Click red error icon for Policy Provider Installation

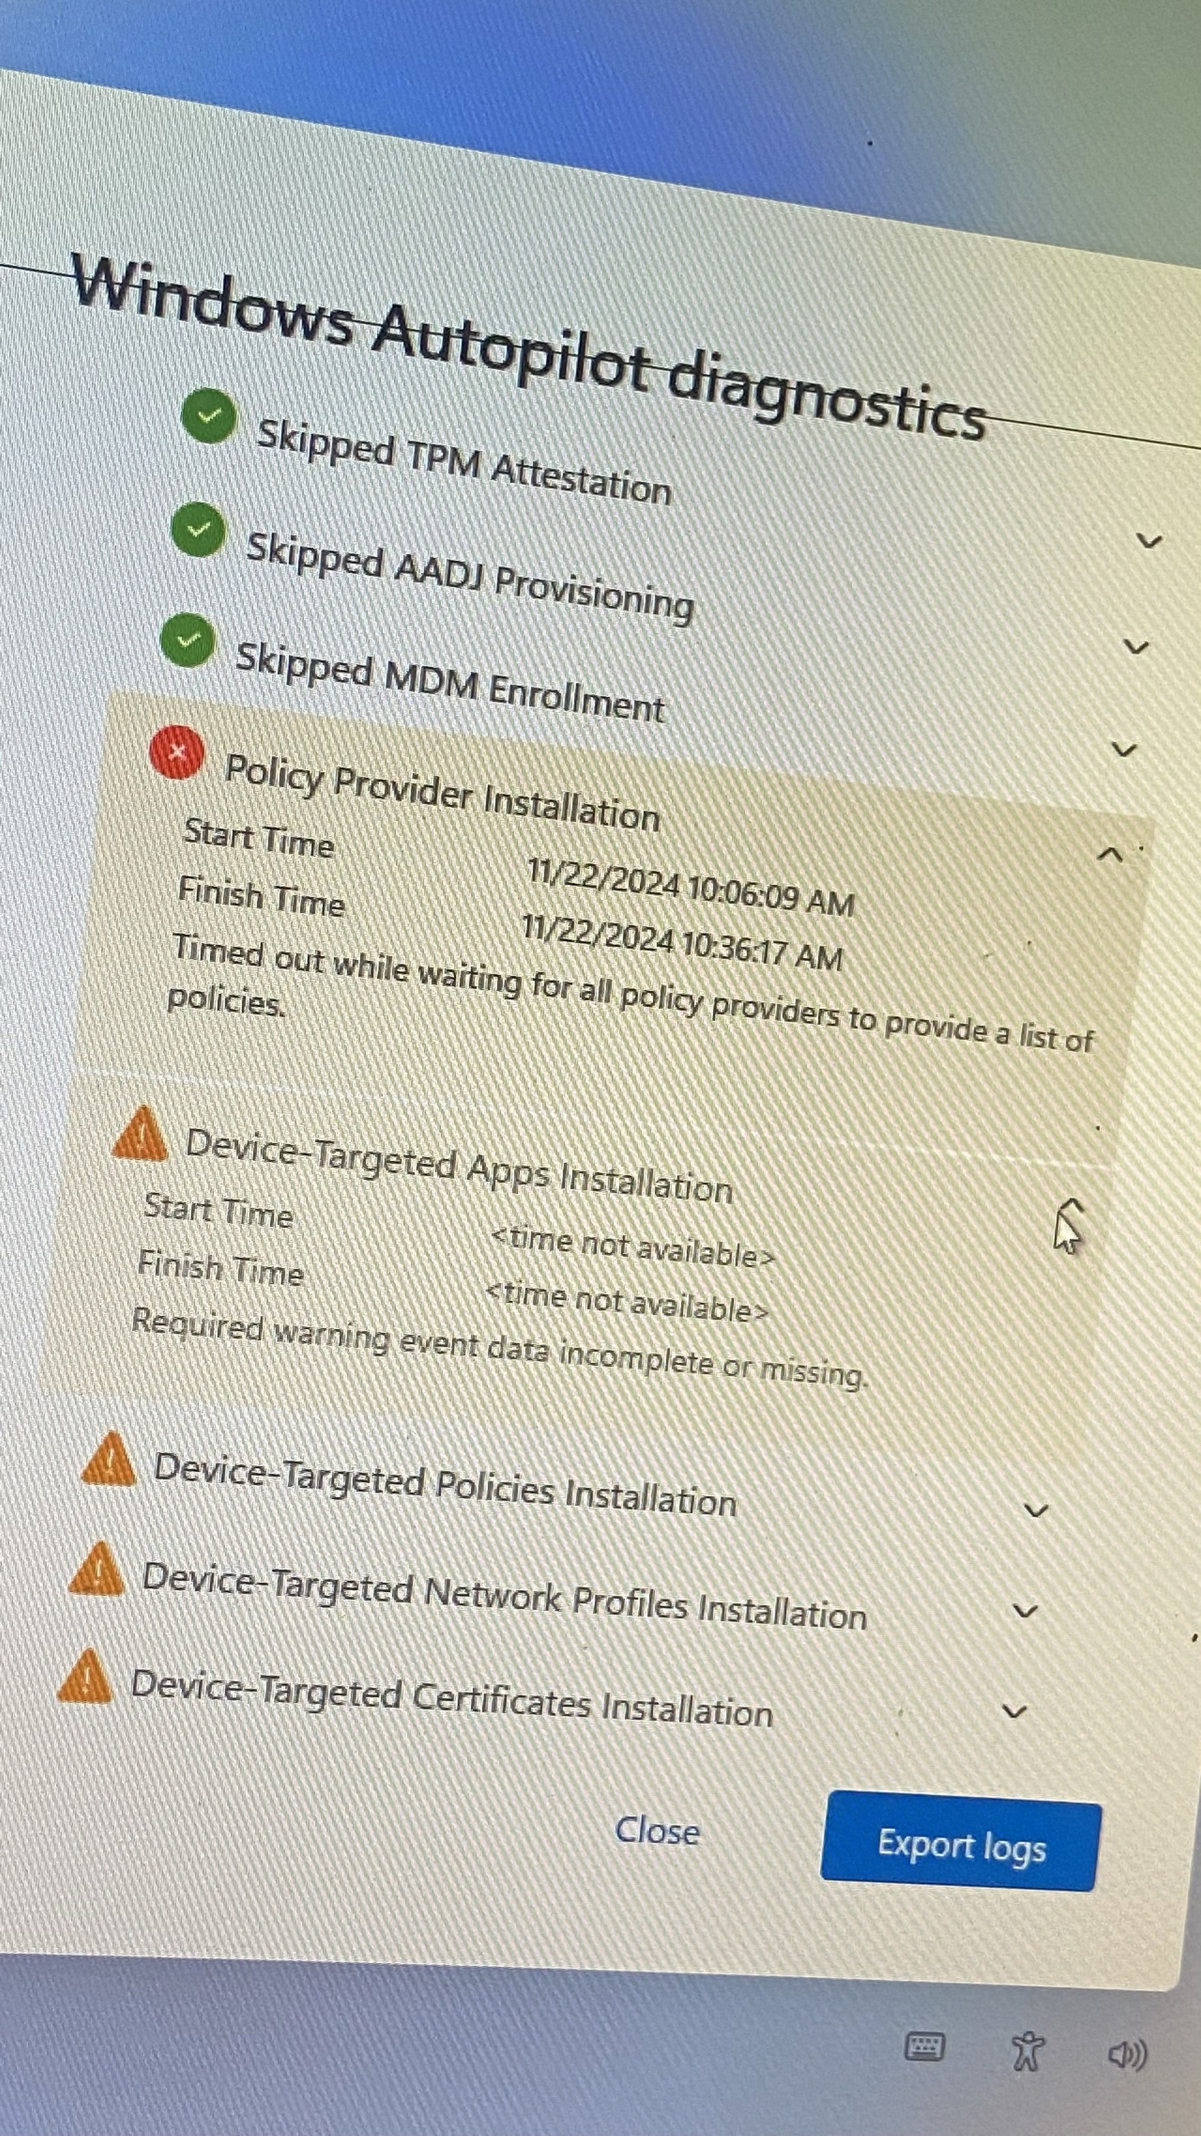click(x=177, y=752)
